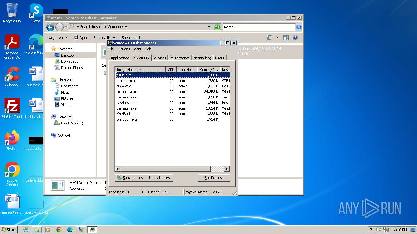This screenshot has height=234, width=417.
Task: Open FileZilla Client desktop icon
Action: 12,109
